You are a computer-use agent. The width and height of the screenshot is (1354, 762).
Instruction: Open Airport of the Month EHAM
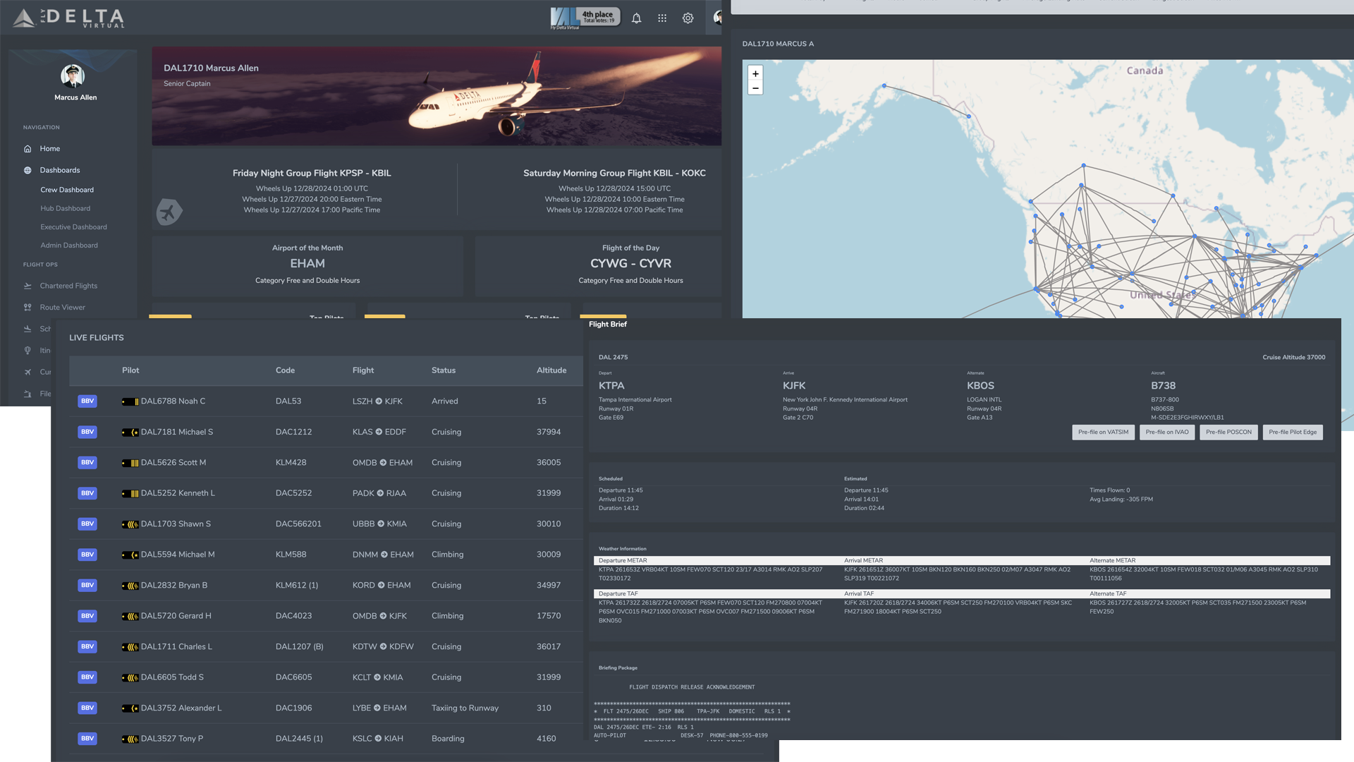point(307,265)
